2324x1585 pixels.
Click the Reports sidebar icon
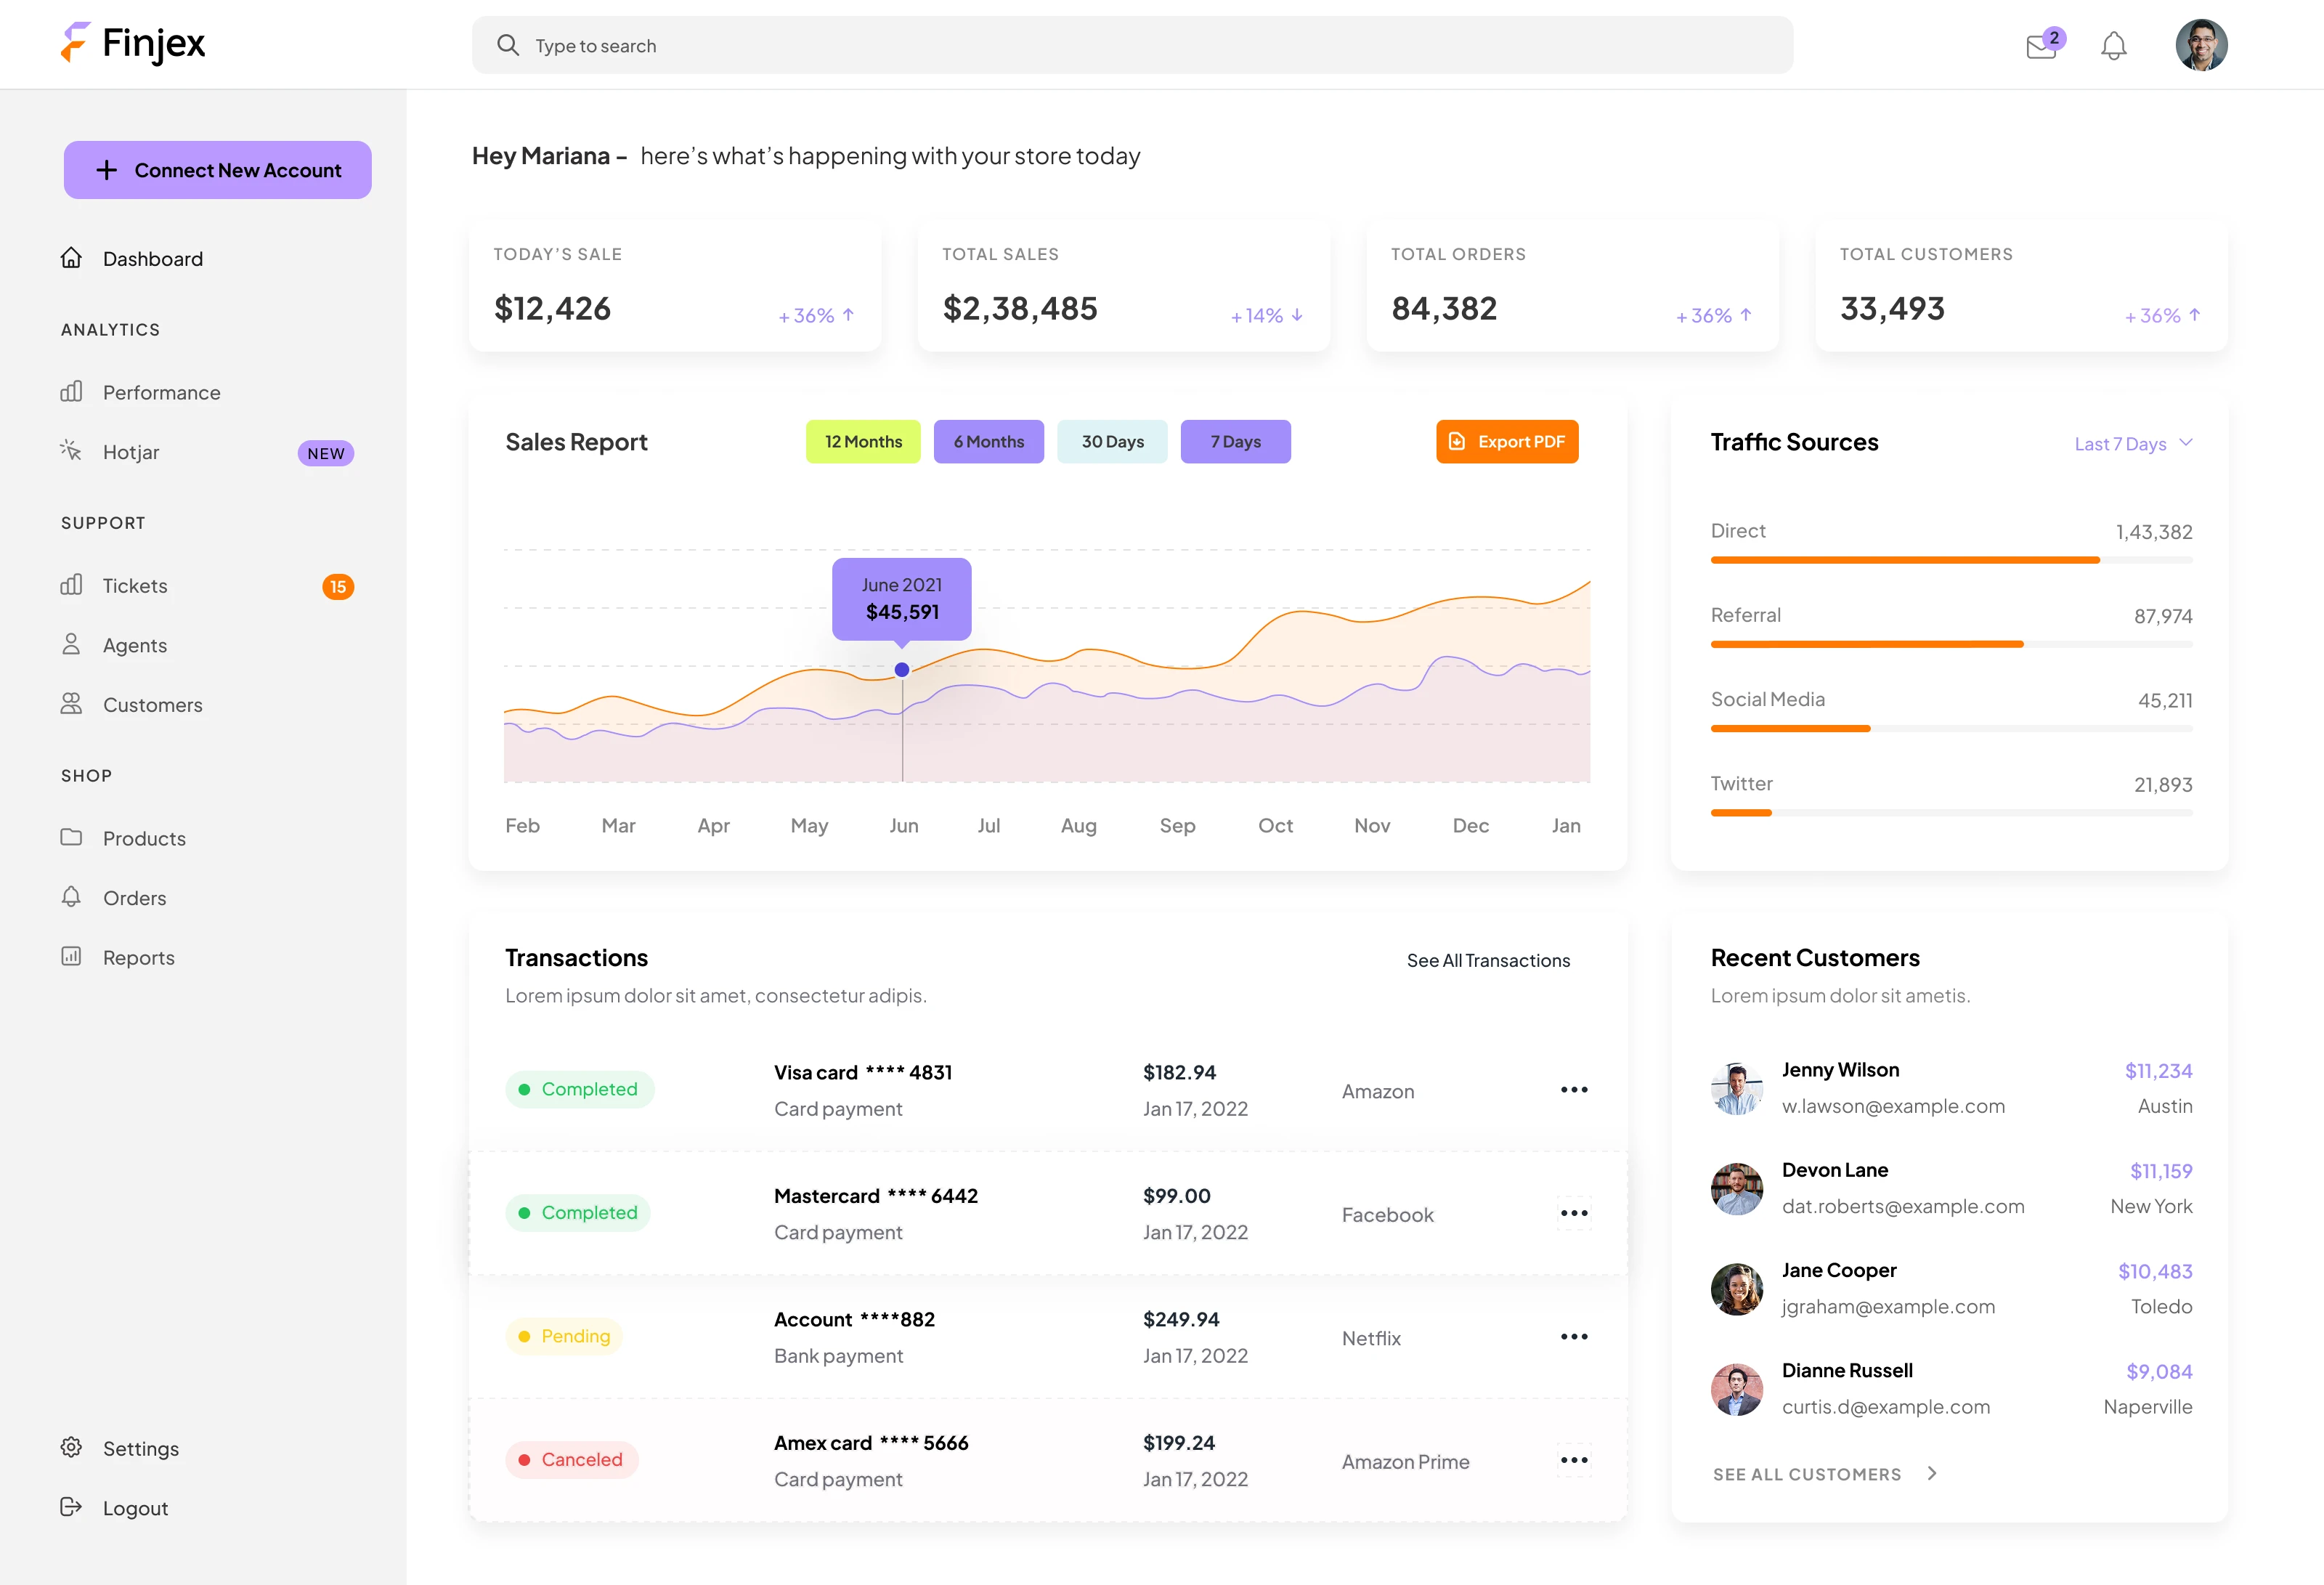(x=71, y=957)
